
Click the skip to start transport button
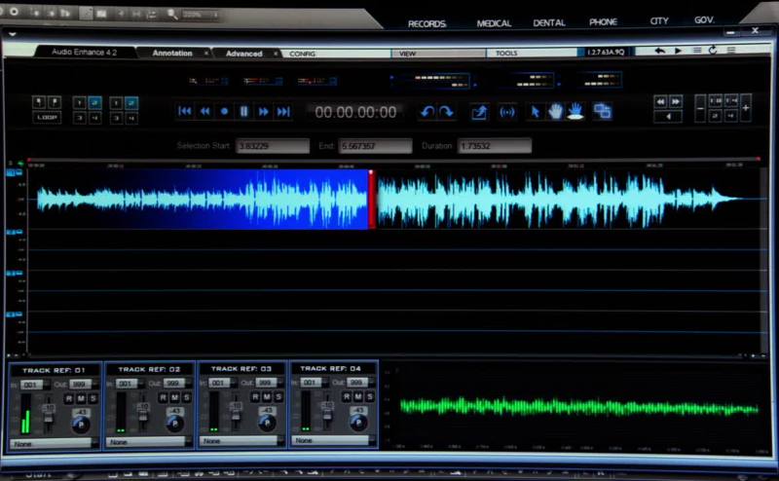pyautogui.click(x=185, y=112)
